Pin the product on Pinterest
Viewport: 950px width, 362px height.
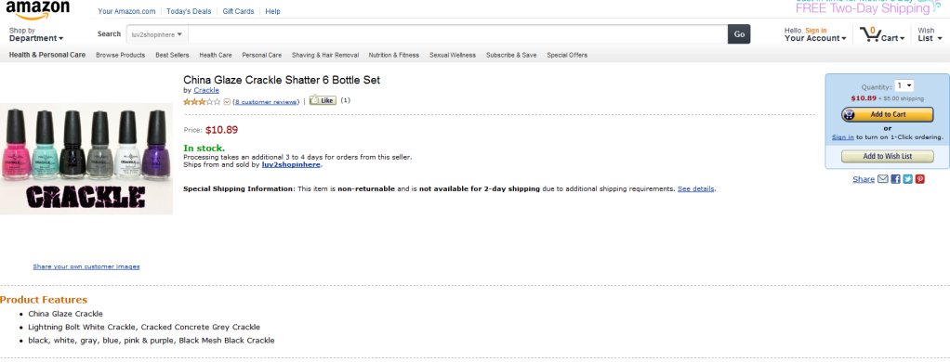(x=919, y=179)
